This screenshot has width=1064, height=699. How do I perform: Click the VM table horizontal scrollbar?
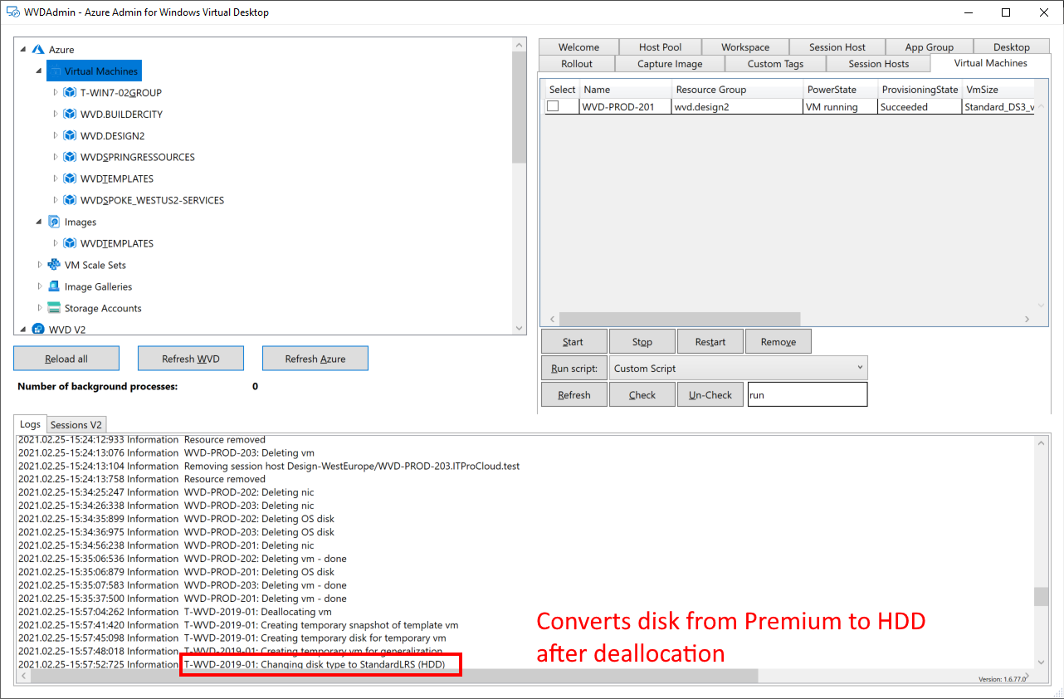pos(679,319)
